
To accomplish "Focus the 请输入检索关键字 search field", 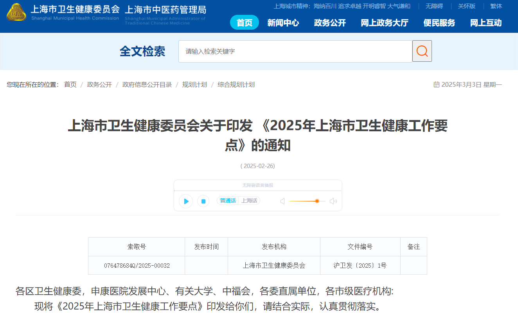I will [295, 51].
